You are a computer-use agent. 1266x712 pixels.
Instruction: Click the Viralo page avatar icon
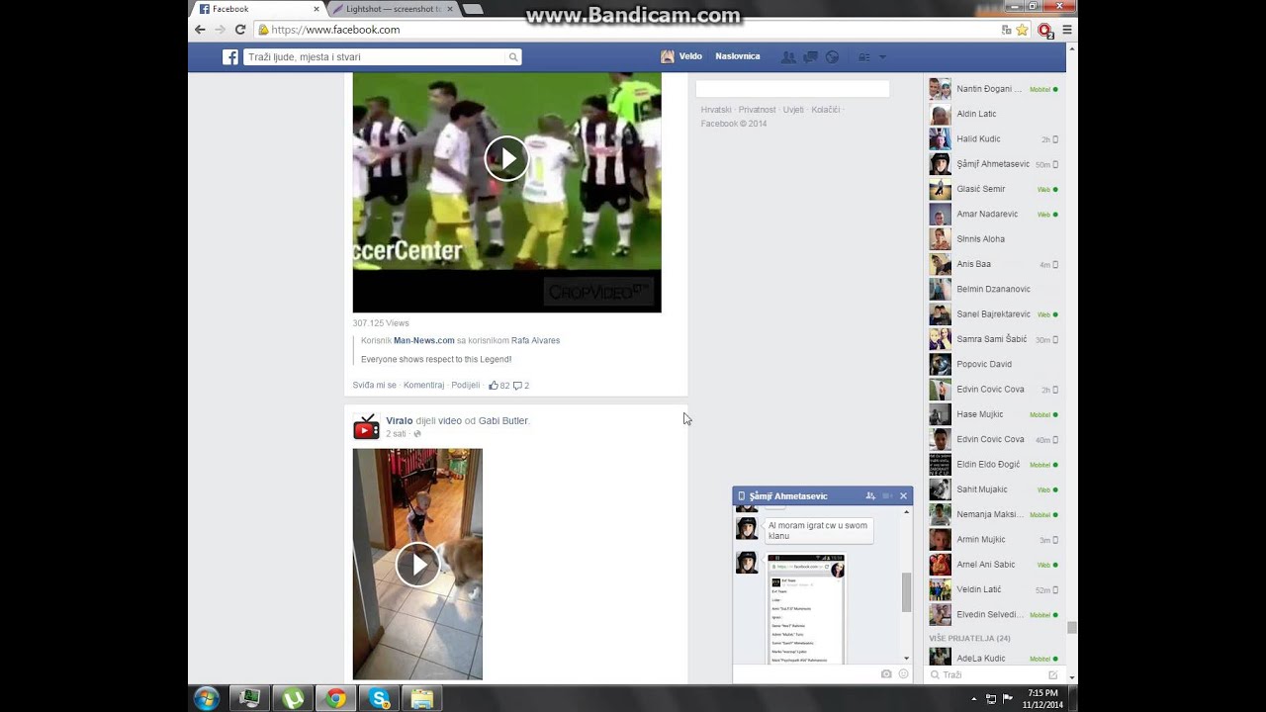coord(366,427)
